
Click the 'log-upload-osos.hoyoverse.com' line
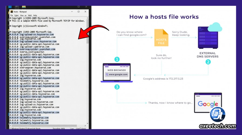pos(33,41)
